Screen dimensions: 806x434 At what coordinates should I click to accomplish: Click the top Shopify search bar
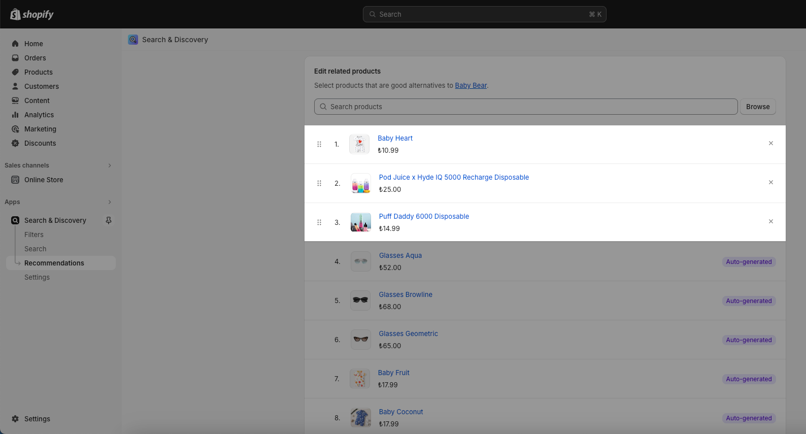[485, 14]
